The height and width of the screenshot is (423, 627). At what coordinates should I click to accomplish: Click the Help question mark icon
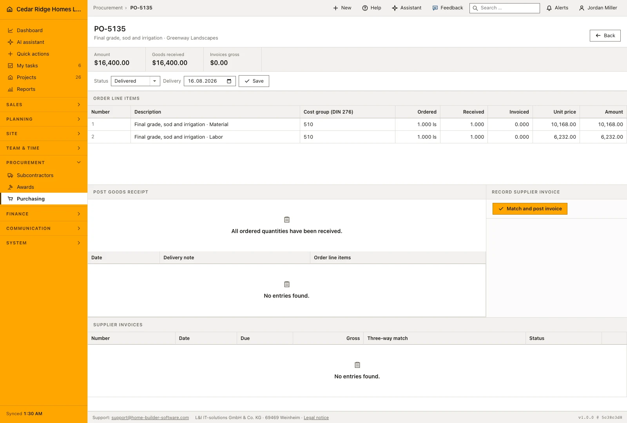click(x=365, y=8)
